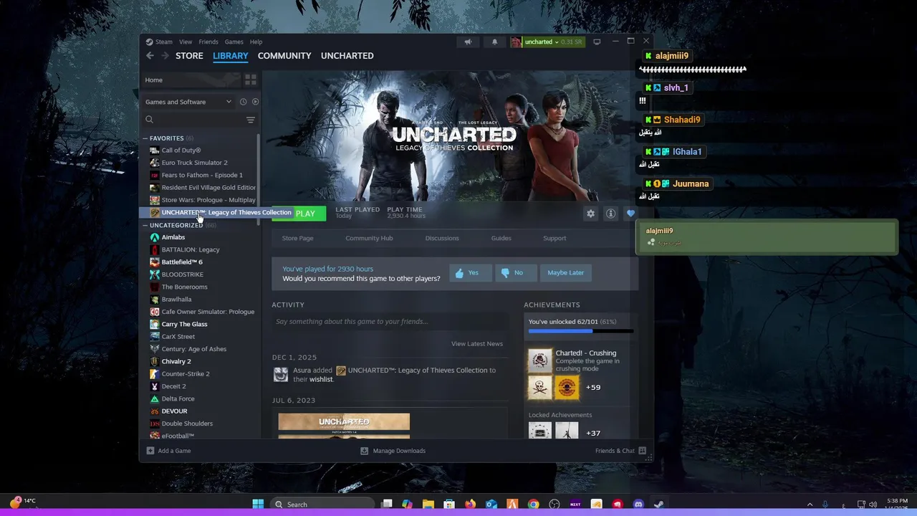Open the View menu
This screenshot has height=516, width=917.
(186, 42)
